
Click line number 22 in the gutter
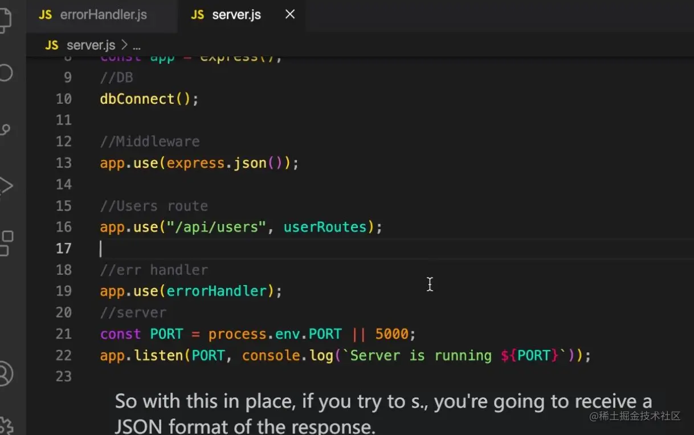point(64,355)
